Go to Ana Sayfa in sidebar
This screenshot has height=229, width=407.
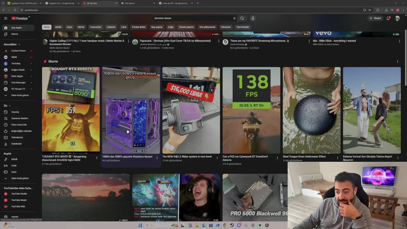pyautogui.click(x=18, y=28)
